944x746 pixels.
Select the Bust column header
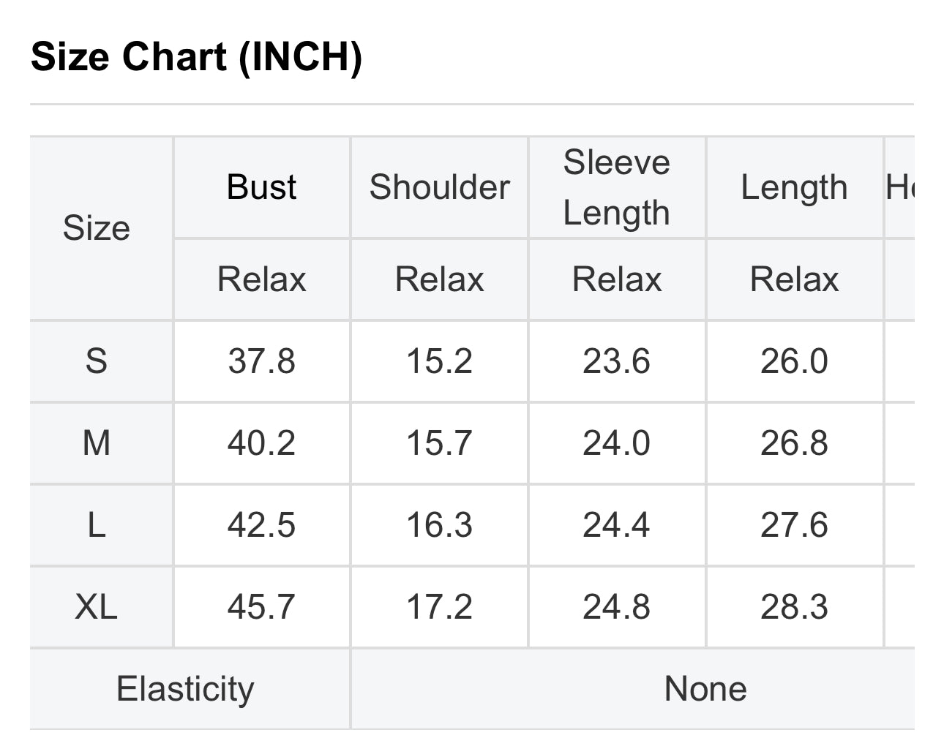click(x=261, y=187)
